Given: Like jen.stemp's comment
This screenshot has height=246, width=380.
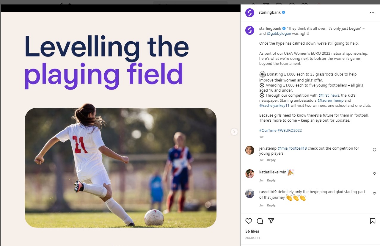Looking at the screenshot, I should pos(374,150).
